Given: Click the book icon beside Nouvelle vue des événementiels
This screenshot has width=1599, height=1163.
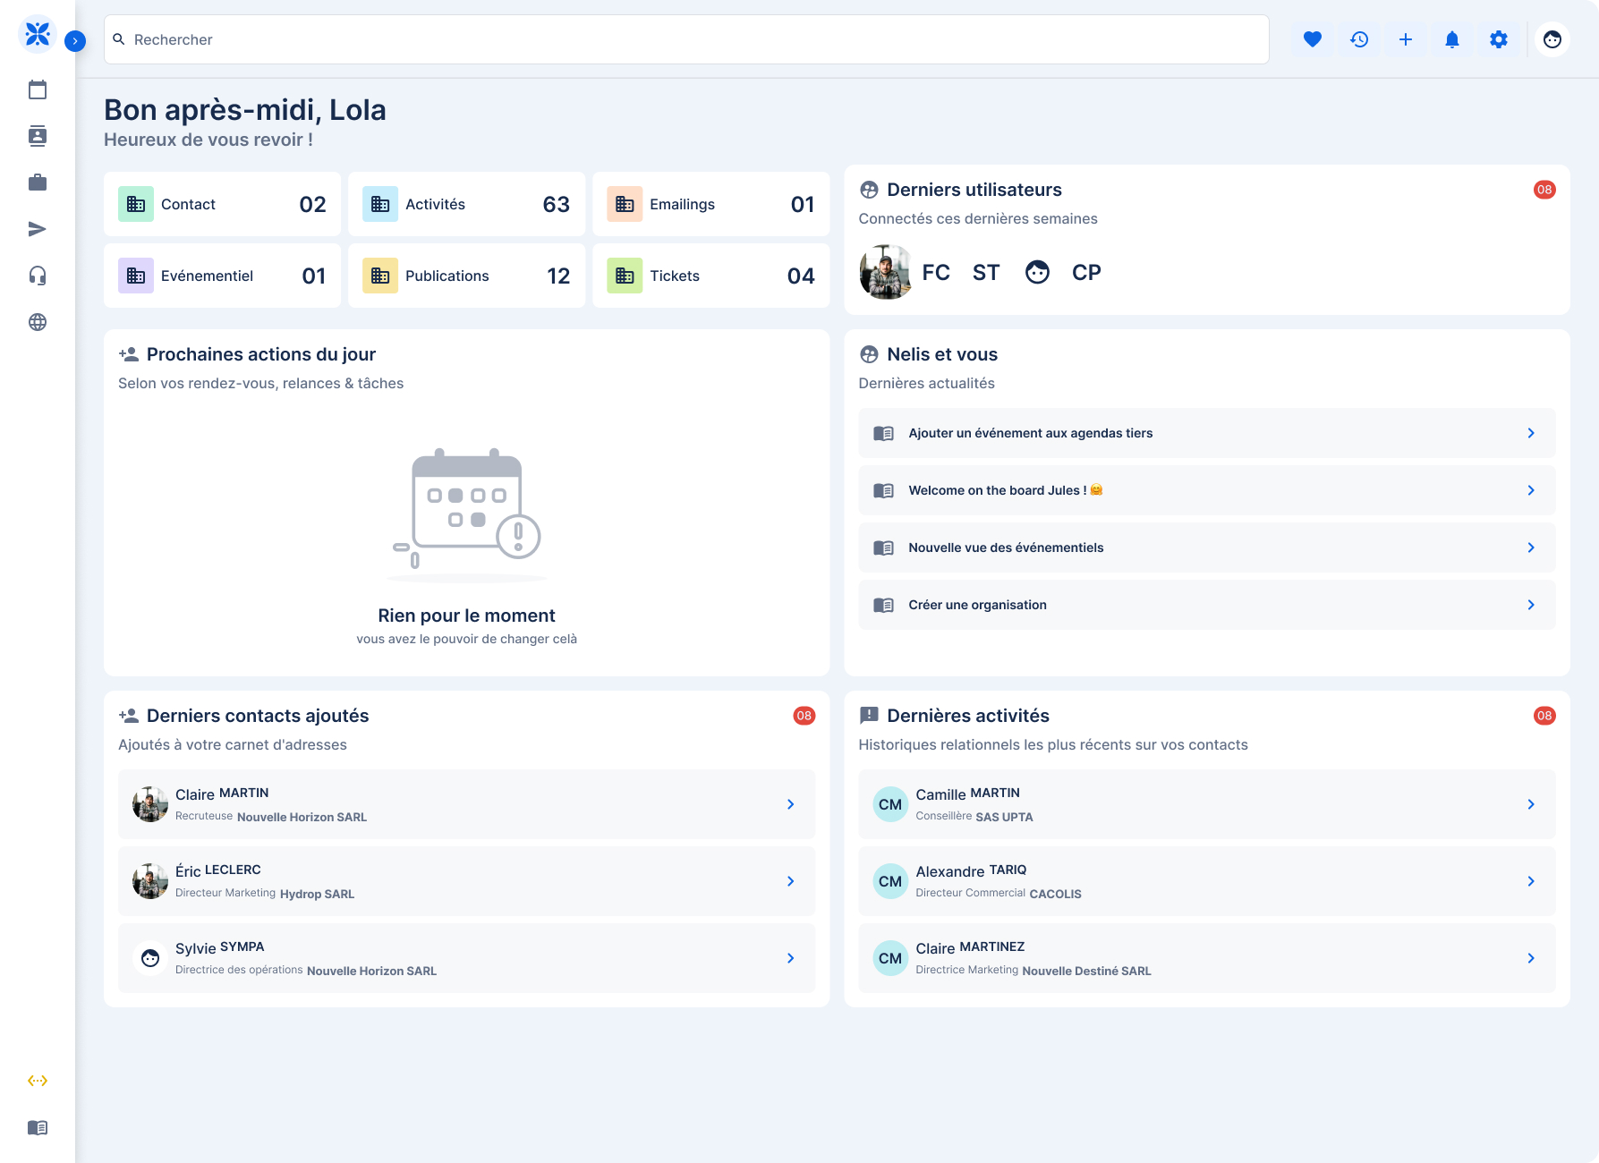Looking at the screenshot, I should tap(883, 548).
